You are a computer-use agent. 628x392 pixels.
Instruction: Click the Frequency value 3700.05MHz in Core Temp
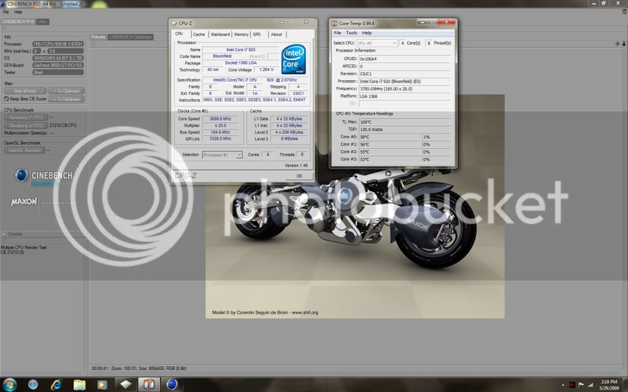pyautogui.click(x=405, y=89)
